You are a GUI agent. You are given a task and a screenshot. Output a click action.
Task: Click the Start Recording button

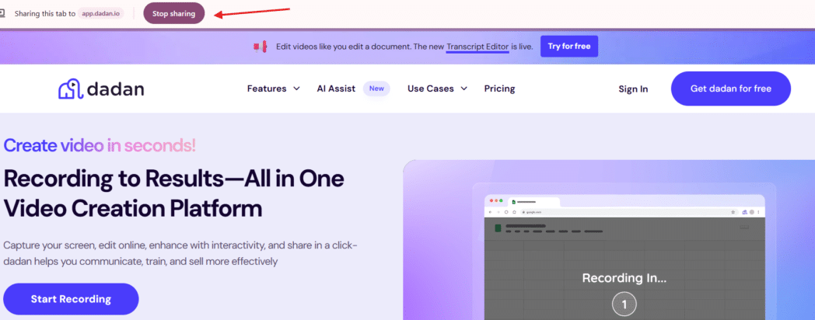click(x=71, y=299)
